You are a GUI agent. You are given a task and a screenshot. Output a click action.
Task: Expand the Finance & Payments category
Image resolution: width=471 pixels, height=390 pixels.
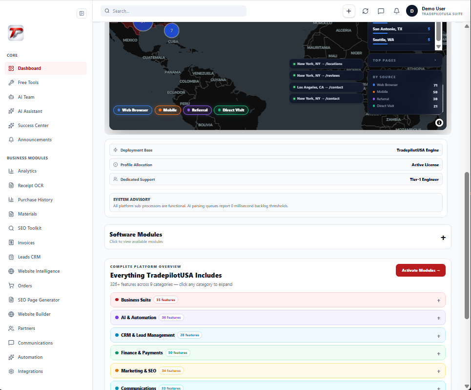point(278,353)
